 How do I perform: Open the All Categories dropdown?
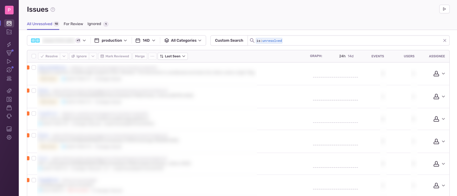click(x=183, y=40)
